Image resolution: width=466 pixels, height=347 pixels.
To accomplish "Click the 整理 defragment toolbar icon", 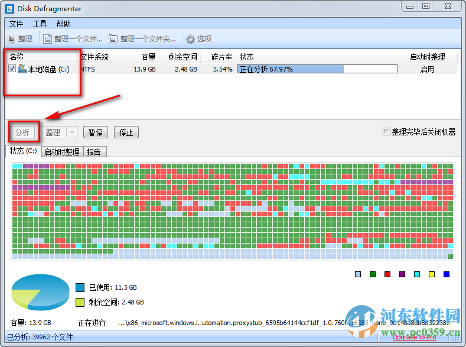I will (11, 38).
